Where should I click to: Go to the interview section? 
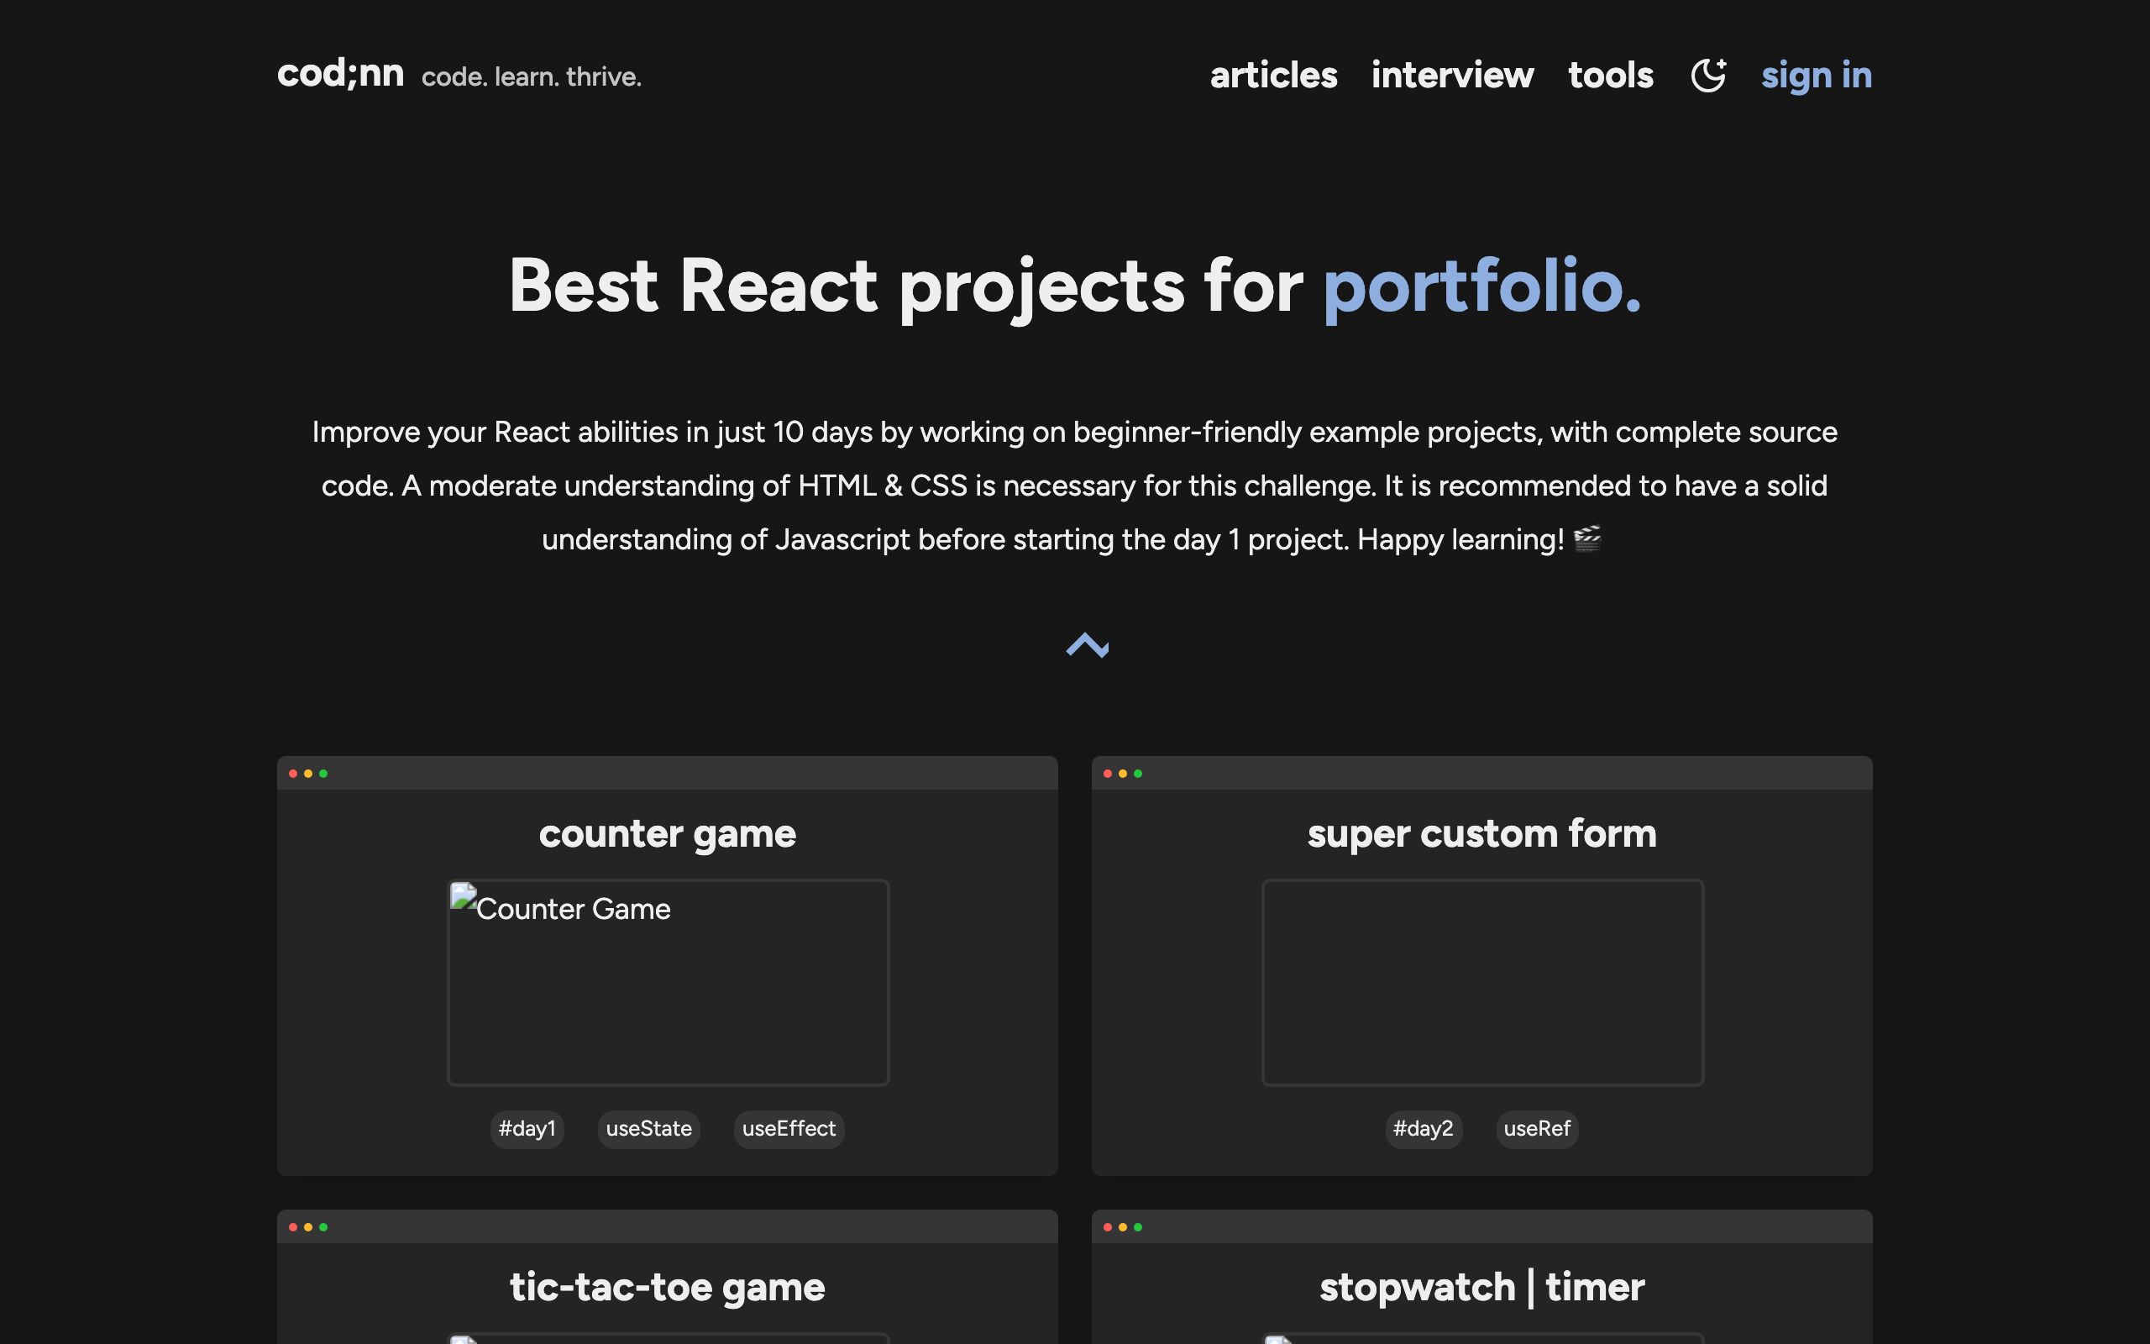(1452, 76)
